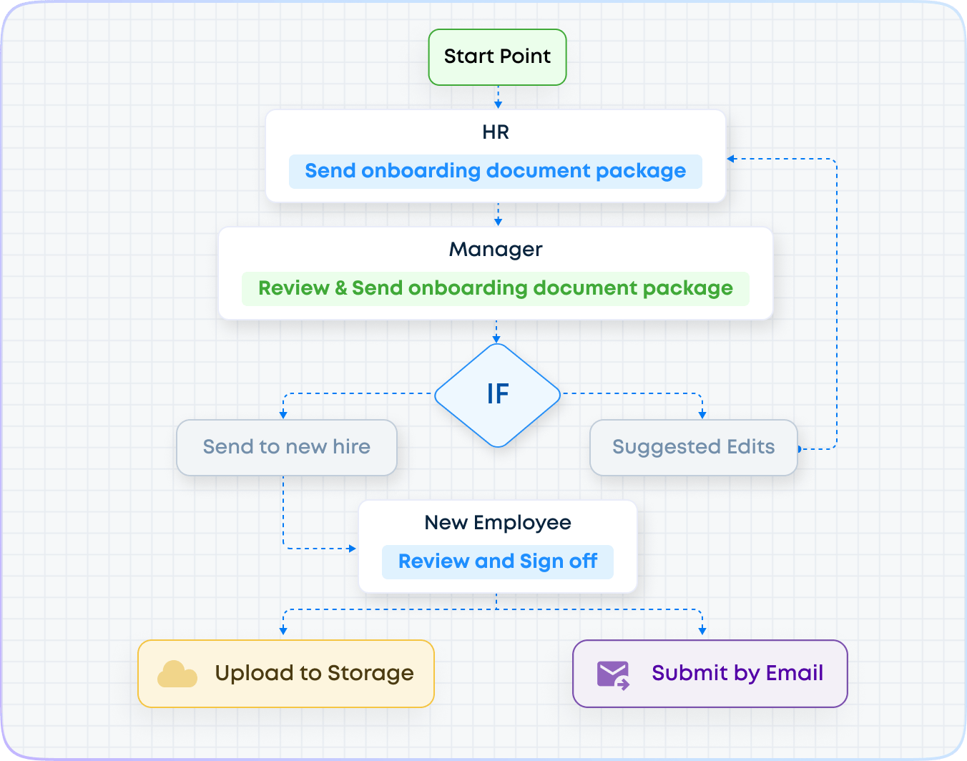The image size is (967, 761).
Task: Click the Submit by Email label
Action: tap(737, 673)
